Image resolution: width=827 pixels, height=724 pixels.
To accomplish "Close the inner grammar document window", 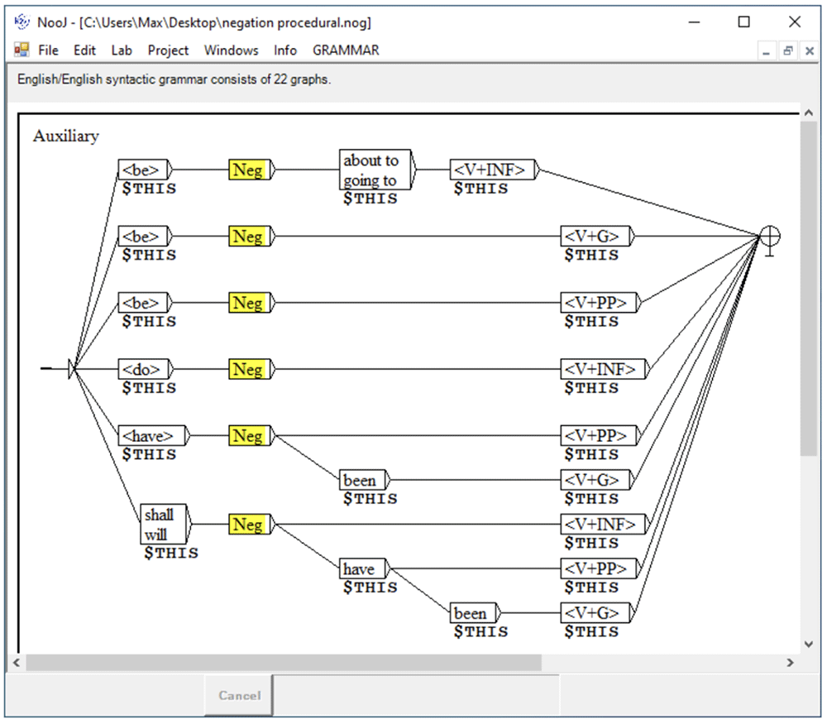I will click(x=809, y=51).
